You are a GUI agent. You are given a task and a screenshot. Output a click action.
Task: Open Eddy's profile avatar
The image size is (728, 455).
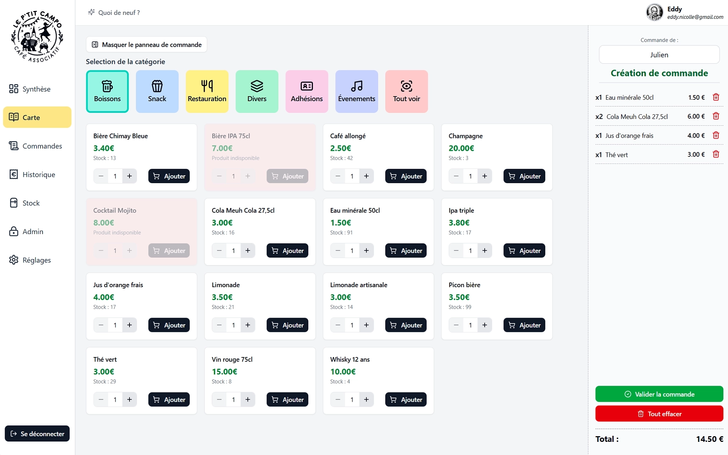coord(654,12)
